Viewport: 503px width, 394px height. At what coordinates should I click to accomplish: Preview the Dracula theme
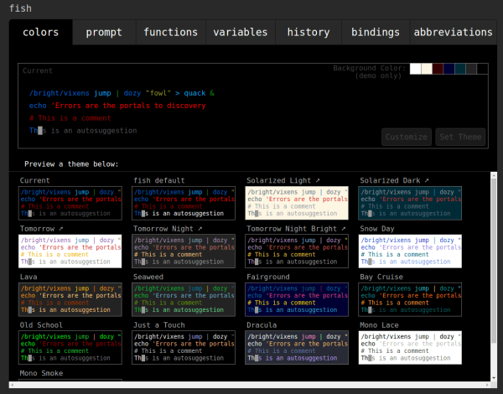(x=298, y=348)
